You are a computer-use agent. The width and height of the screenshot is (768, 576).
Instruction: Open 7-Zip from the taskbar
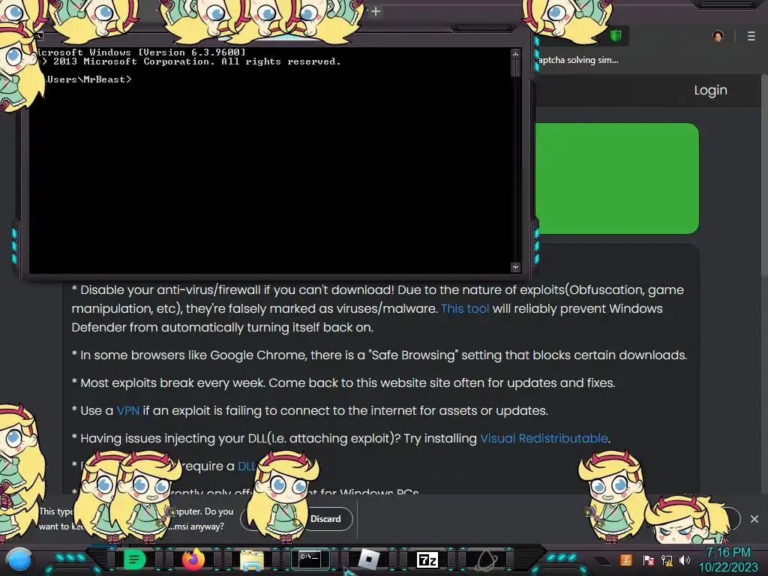(427, 559)
